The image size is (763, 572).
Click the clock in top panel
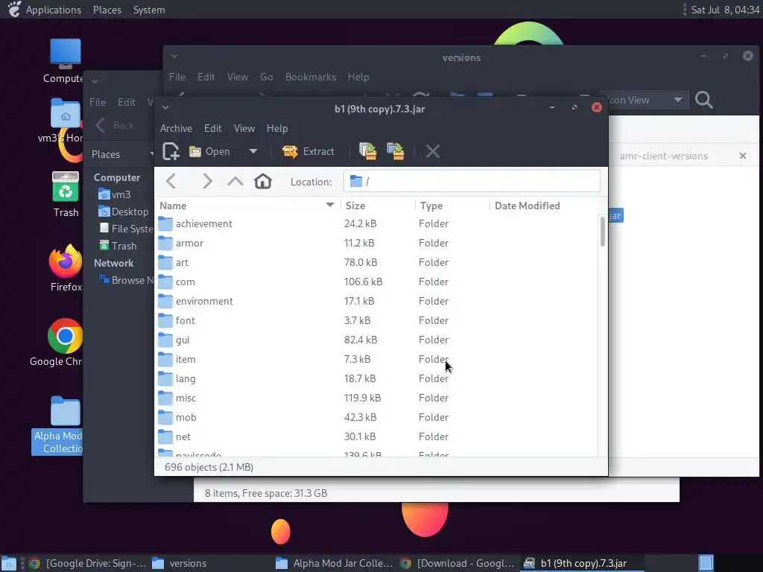[x=725, y=10]
